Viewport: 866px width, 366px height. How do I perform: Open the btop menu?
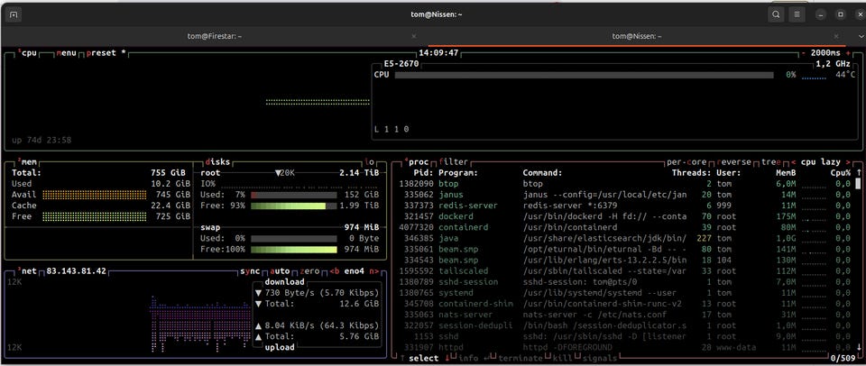coord(68,53)
